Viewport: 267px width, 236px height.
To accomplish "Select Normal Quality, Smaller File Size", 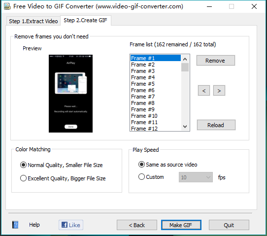I will (x=61, y=165).
